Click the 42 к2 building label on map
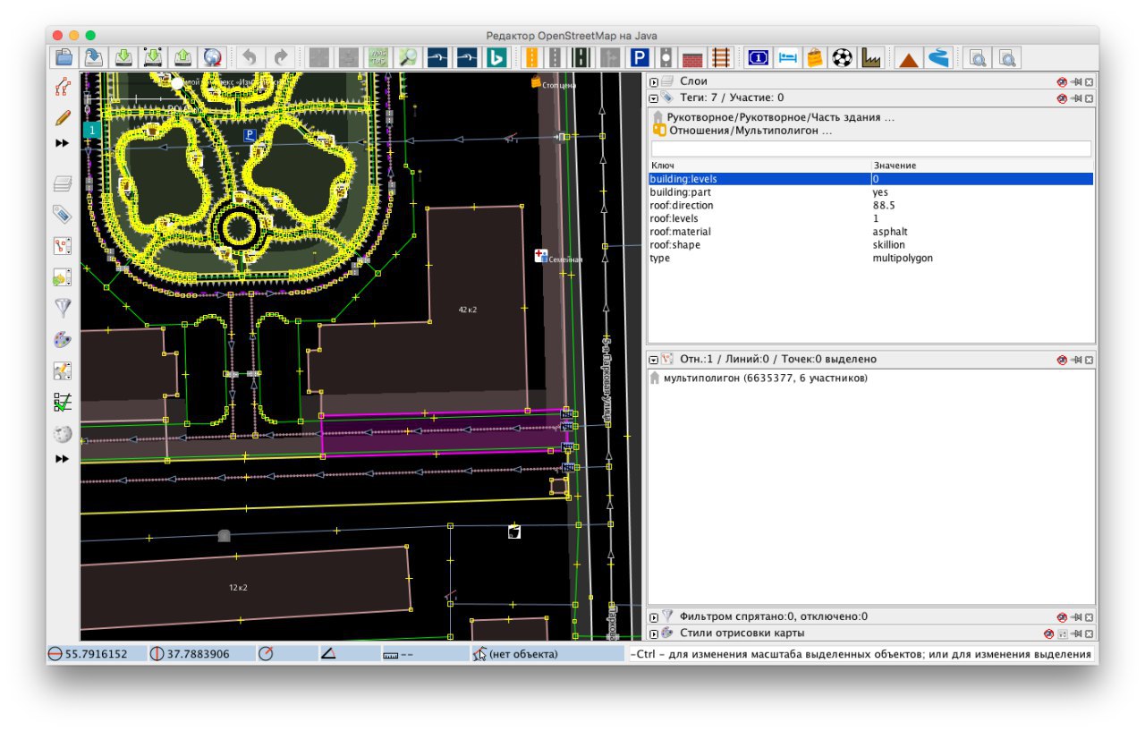Screen dimensions: 1145x731 (x=468, y=310)
